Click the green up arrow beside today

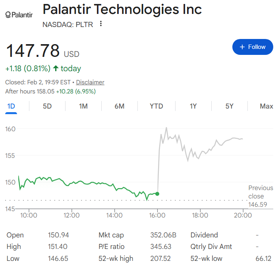tap(56, 68)
